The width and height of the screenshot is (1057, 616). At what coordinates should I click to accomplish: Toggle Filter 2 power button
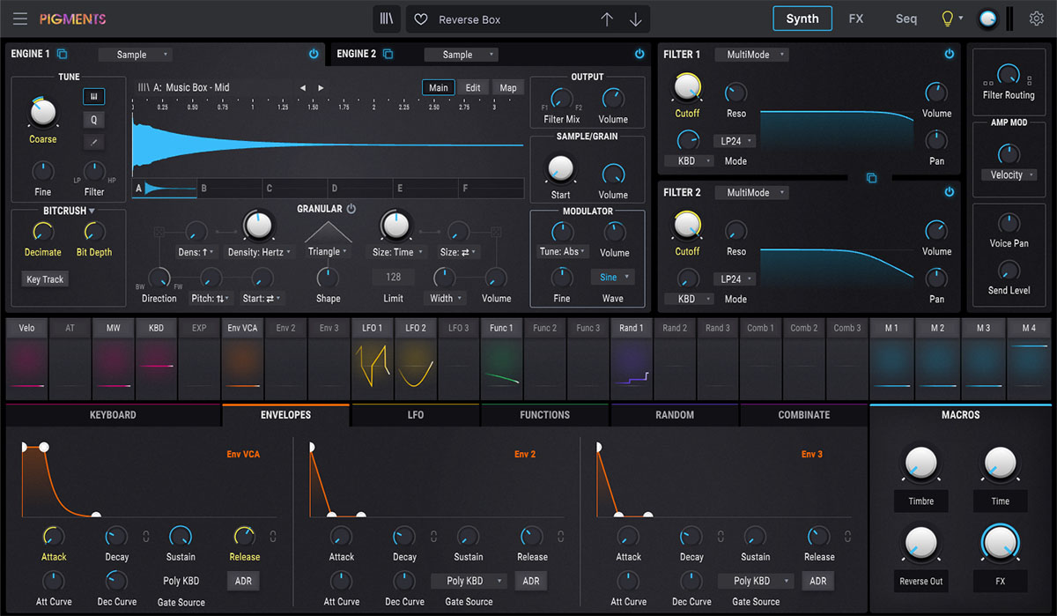tap(950, 191)
